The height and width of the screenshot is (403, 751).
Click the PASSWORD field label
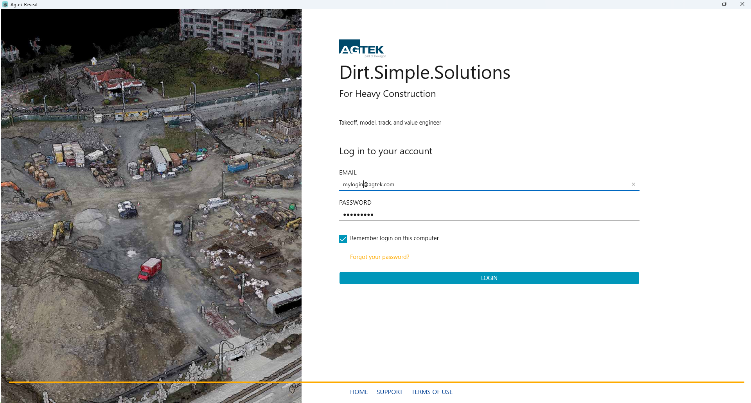(355, 203)
